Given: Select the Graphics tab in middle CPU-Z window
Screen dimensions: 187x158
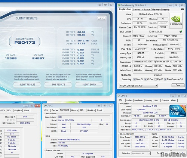Looking at the screenshot, I should point(91,110).
